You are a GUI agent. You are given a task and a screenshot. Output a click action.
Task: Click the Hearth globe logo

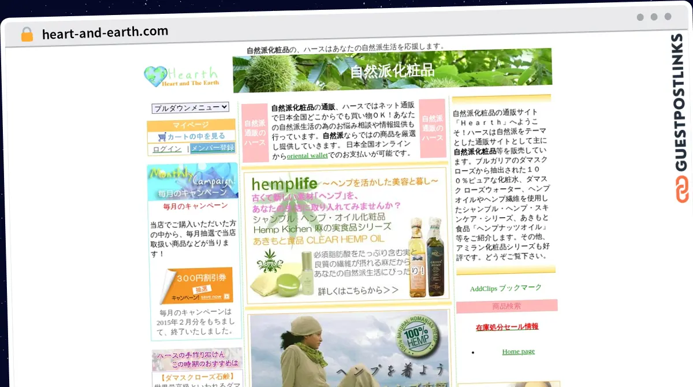[x=154, y=75]
